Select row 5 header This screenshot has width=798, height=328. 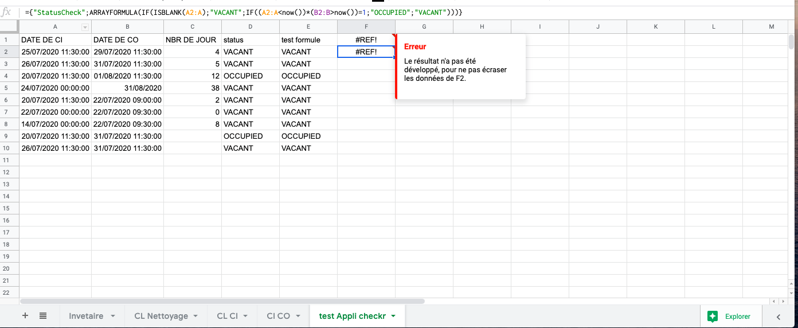click(10, 88)
